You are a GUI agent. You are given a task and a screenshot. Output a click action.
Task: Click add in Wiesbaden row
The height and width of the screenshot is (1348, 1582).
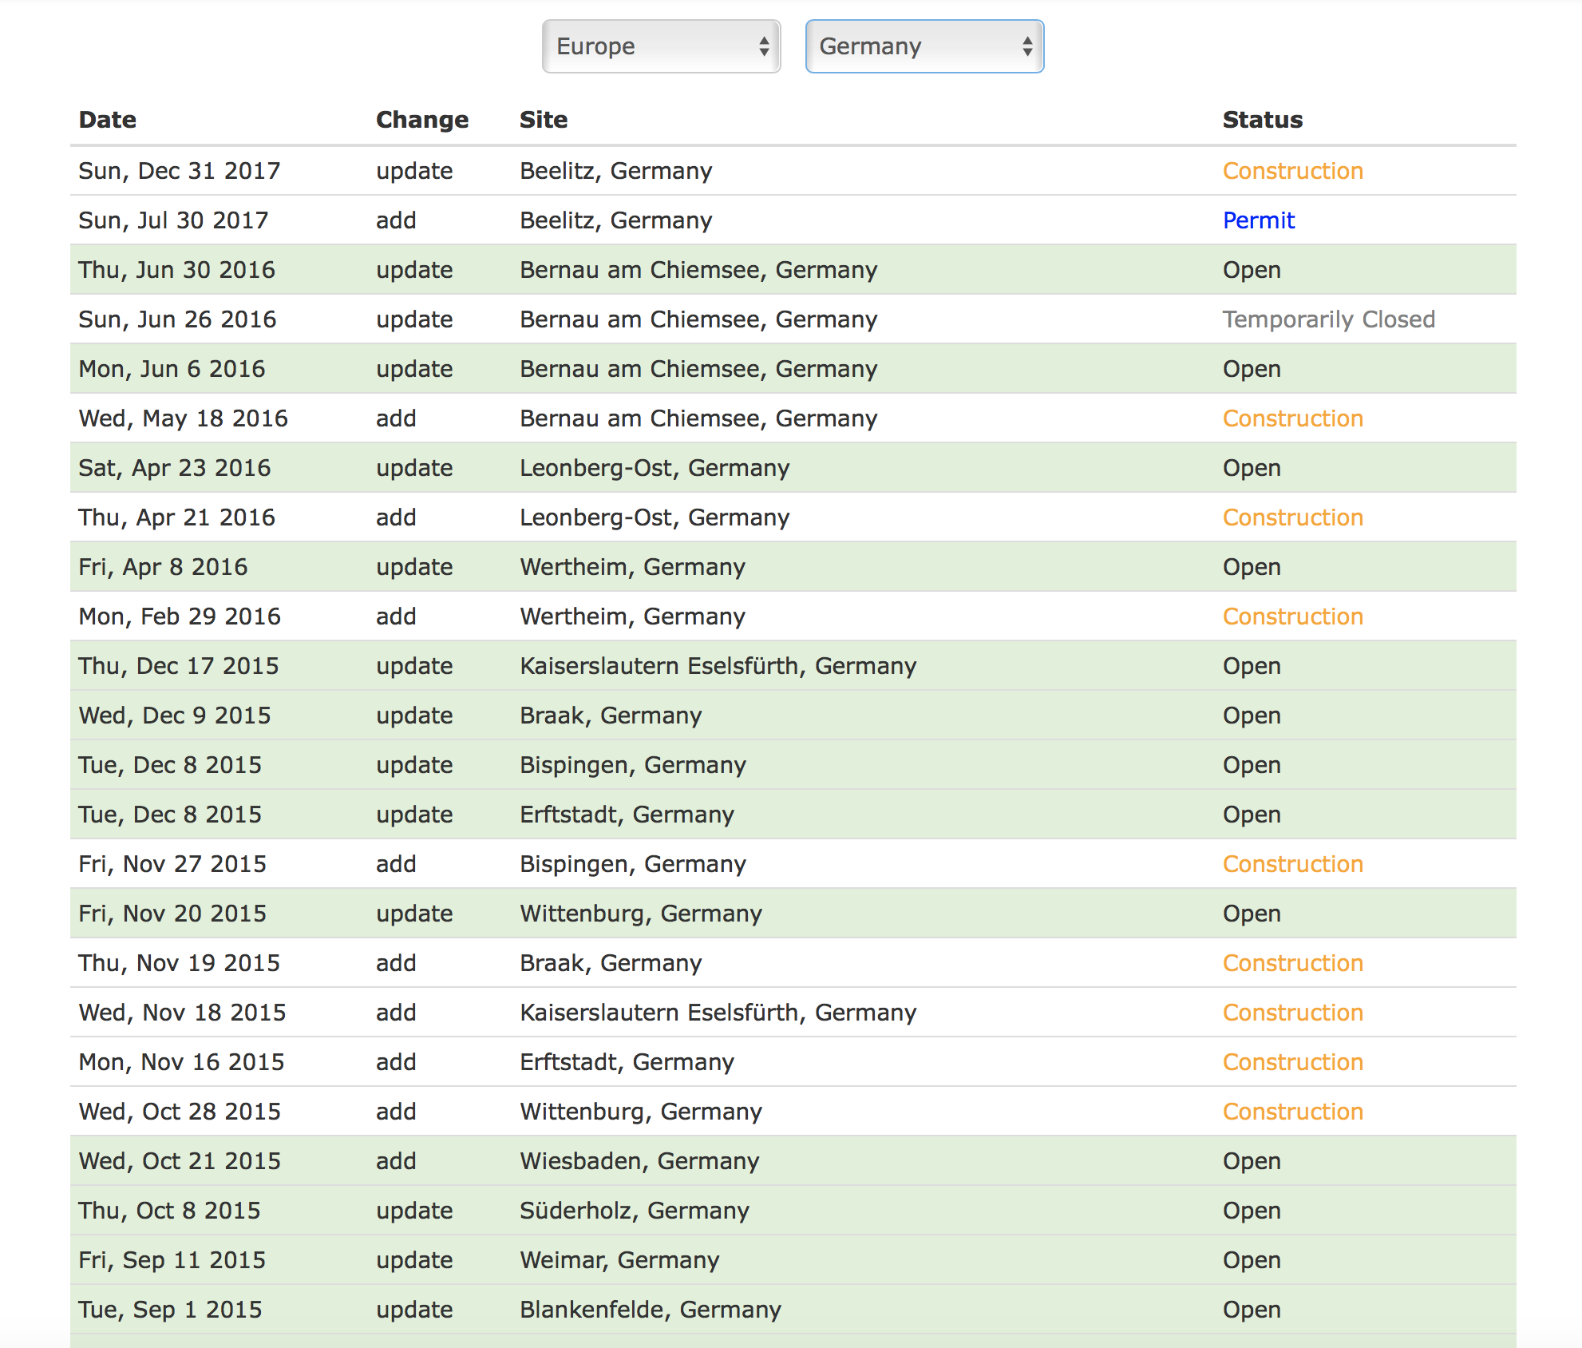pos(396,1161)
